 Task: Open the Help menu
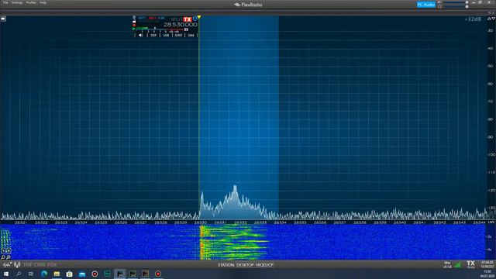pyautogui.click(x=43, y=2)
